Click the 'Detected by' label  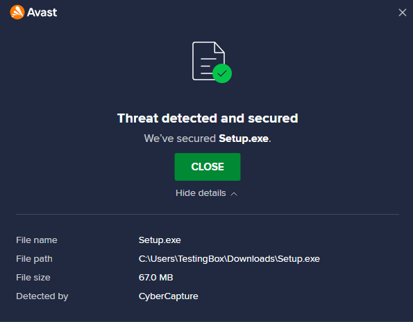(x=42, y=296)
